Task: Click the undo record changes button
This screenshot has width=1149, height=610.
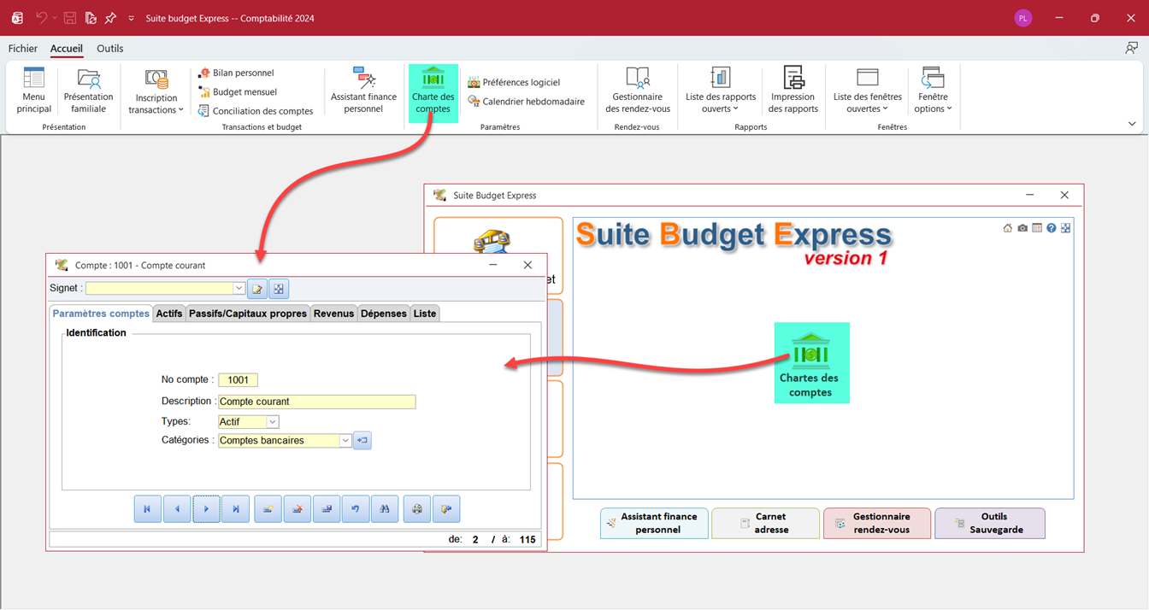Action: 356,509
